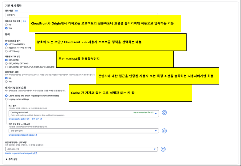241x166 pixels.
Task: Click the 경로 패턴 input field
Action: 81,15
